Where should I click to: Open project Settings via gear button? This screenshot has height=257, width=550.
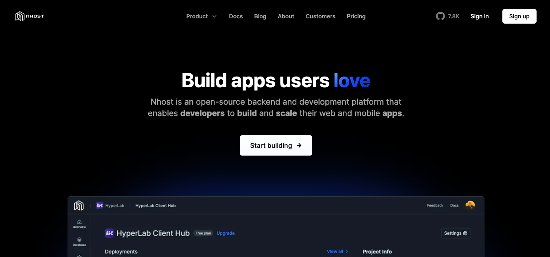[x=456, y=233]
